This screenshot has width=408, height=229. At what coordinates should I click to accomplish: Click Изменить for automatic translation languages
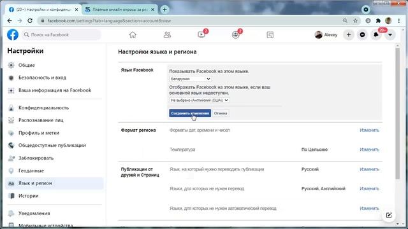(x=369, y=209)
